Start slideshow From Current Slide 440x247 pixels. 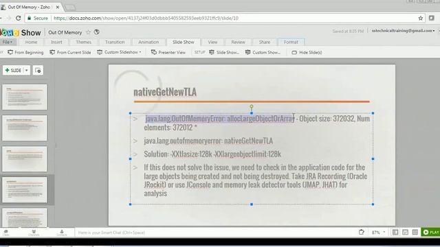coord(70,52)
